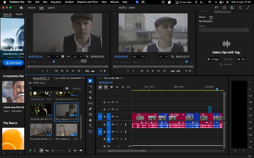Switch to the Export tab
254x158 pixels.
(x=51, y=8)
